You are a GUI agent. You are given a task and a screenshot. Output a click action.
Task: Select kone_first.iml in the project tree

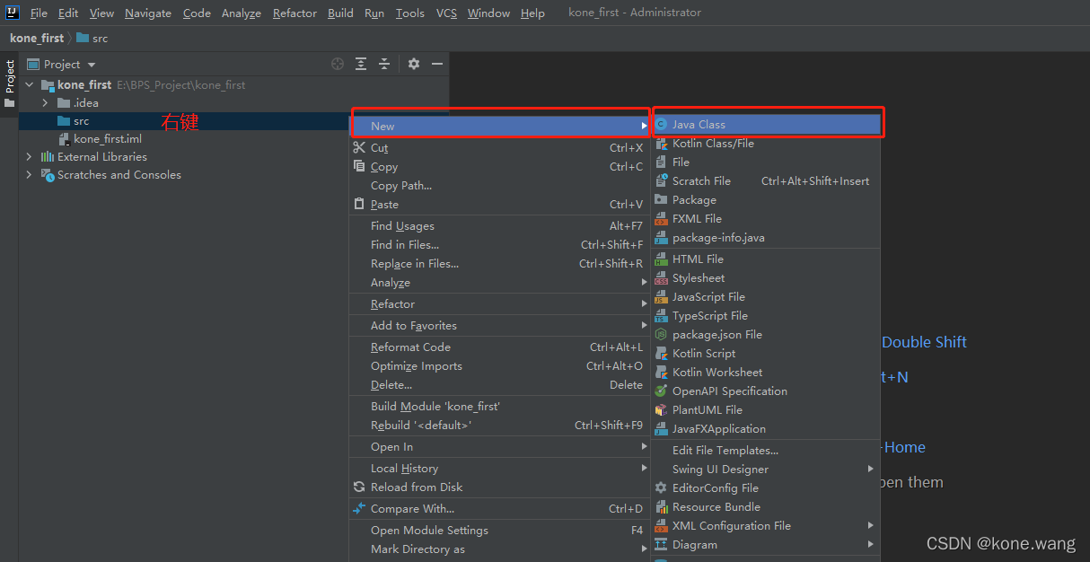coord(108,139)
